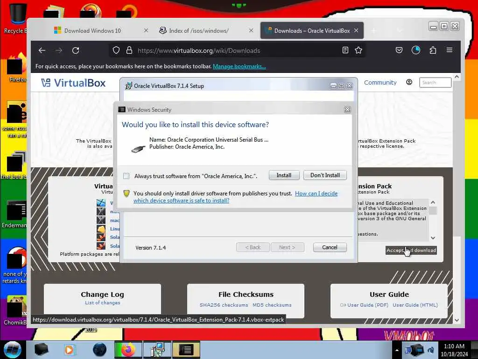
Task: Open media player taskbar icon
Action: click(x=69, y=350)
